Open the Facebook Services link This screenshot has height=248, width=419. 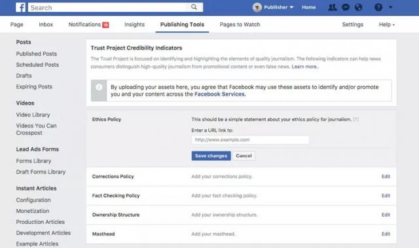[219, 94]
